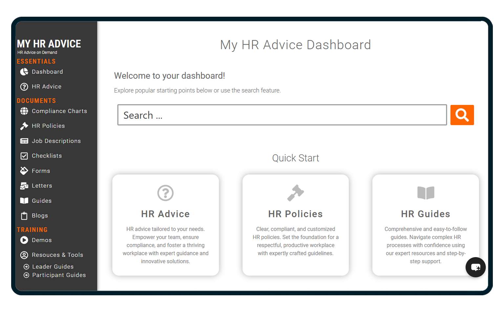The height and width of the screenshot is (312, 504).
Task: Click the HR Advice question mark icon
Action: tap(24, 87)
